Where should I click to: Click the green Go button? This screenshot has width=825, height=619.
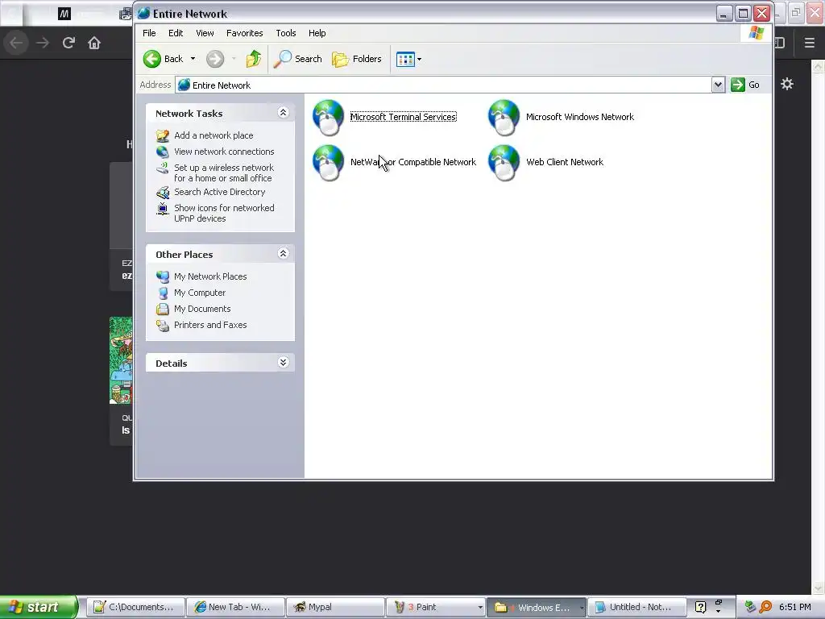pyautogui.click(x=745, y=85)
